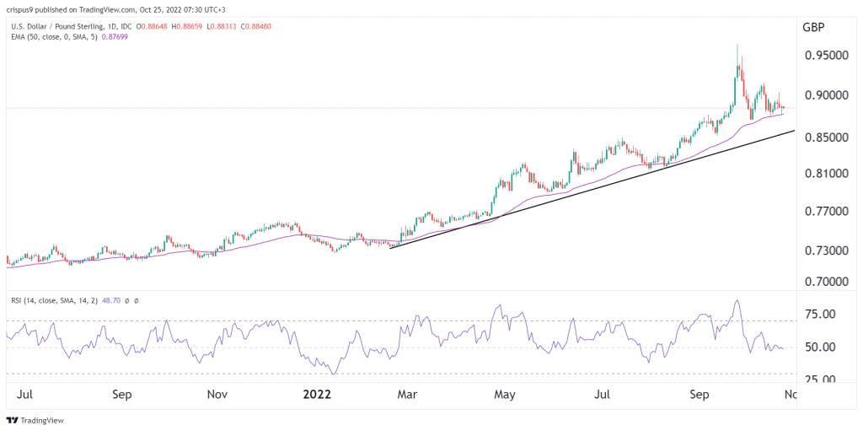Click the 0.73000 price axis label
The height and width of the screenshot is (431, 863).
coord(828,252)
